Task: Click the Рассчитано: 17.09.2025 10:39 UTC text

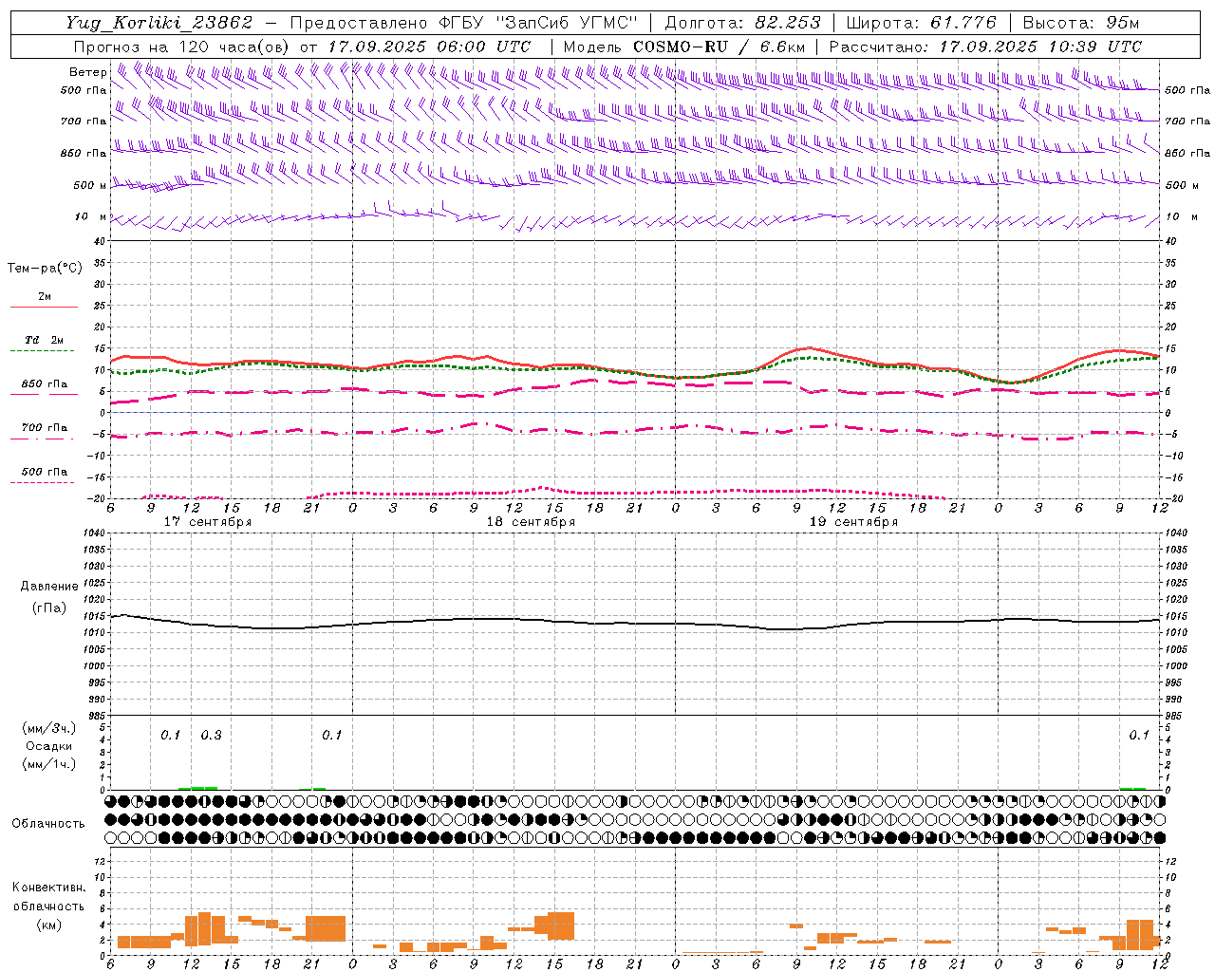Action: (x=985, y=47)
